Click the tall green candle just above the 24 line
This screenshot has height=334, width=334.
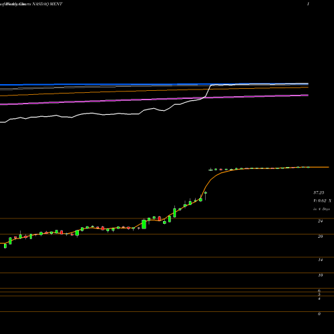174,212
